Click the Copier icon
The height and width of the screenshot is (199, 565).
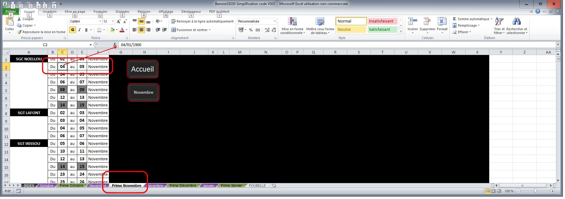(19, 25)
